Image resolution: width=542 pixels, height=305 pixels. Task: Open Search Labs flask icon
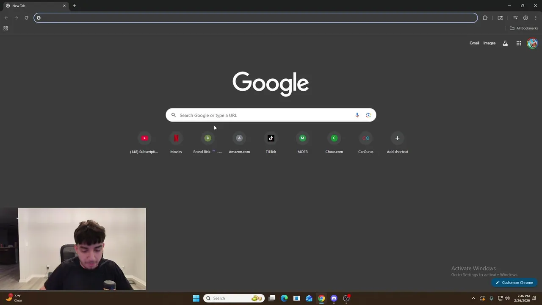pyautogui.click(x=505, y=43)
